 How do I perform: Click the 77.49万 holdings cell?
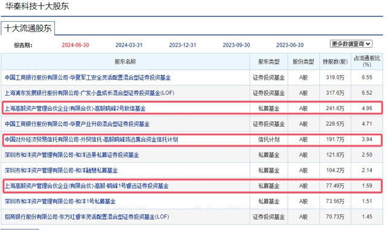point(335,186)
